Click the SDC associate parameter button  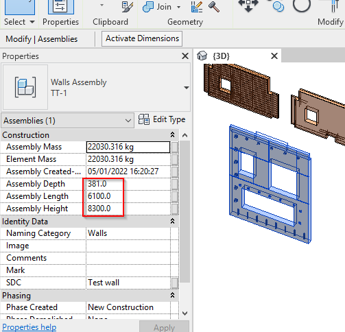175,283
